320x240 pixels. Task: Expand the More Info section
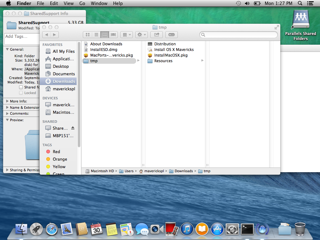tap(7, 101)
